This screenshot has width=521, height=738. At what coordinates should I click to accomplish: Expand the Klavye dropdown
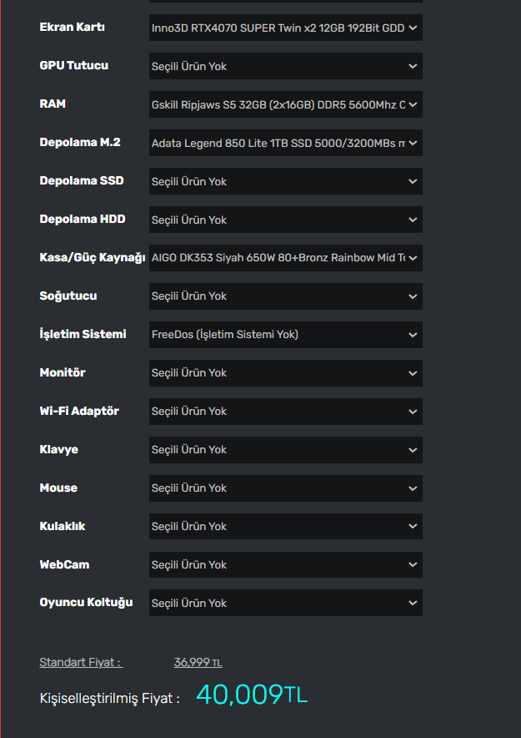pos(285,450)
